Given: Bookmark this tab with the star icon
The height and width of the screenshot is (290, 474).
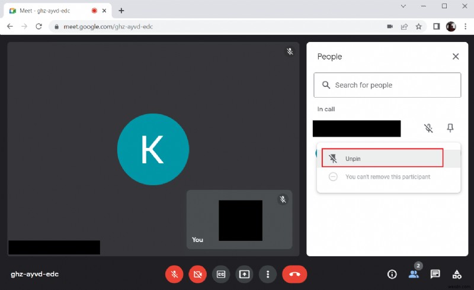Looking at the screenshot, I should (418, 27).
